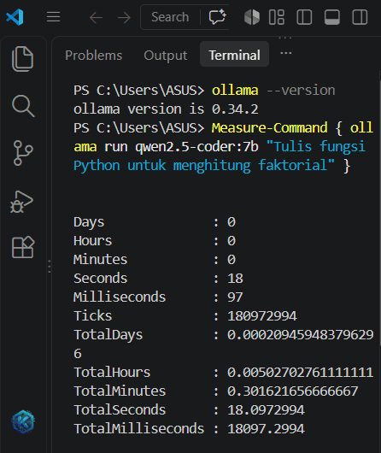
Task: Toggle the primary side bar
Action: (x=304, y=17)
